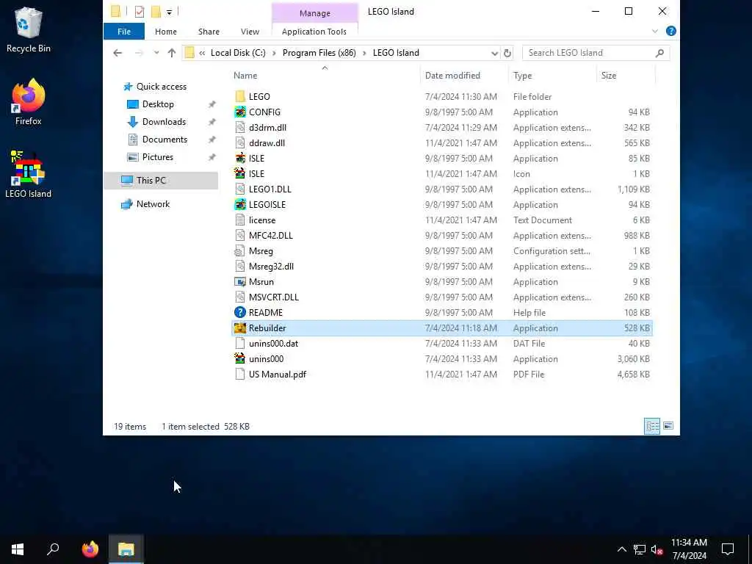Go up to parent folder
The width and height of the screenshot is (752, 564).
(172, 53)
